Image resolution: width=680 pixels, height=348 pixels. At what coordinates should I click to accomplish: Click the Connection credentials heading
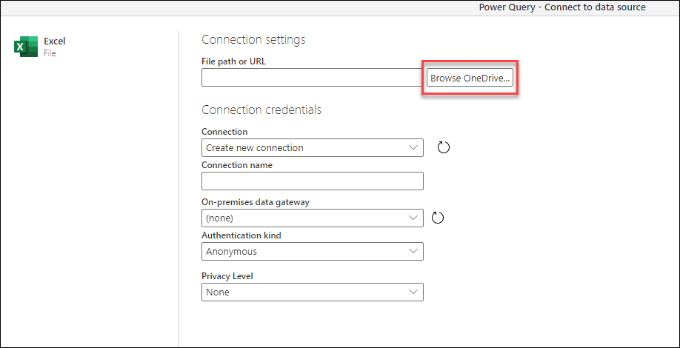pyautogui.click(x=261, y=110)
